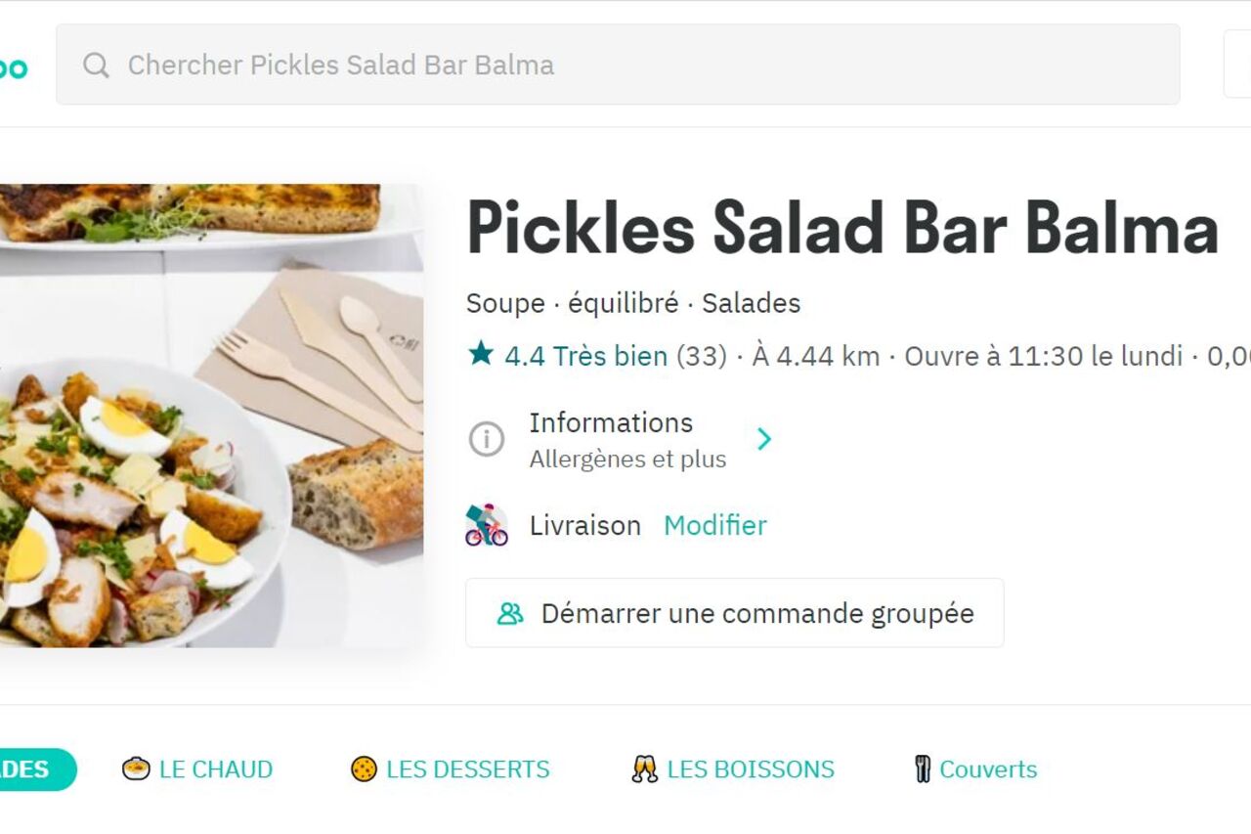
Task: Click the magnifier search icon
Action: point(96,66)
